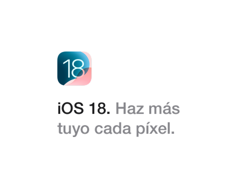
Task: Click the gray word "cada"
Action: tap(113, 129)
